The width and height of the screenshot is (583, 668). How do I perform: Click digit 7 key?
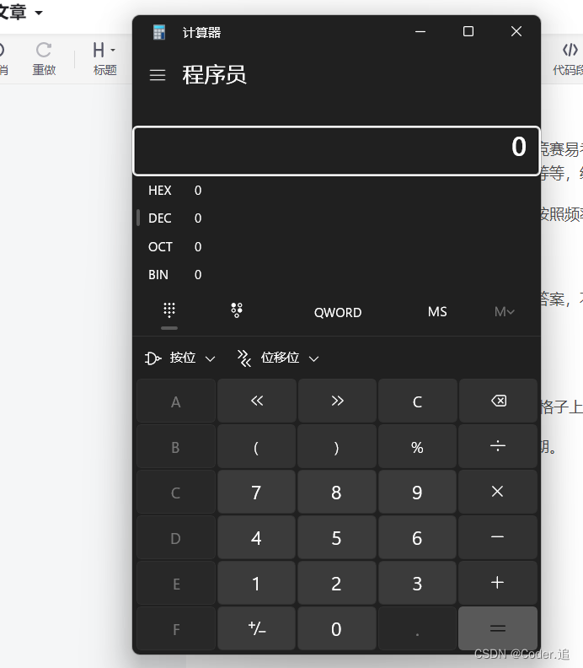point(257,492)
